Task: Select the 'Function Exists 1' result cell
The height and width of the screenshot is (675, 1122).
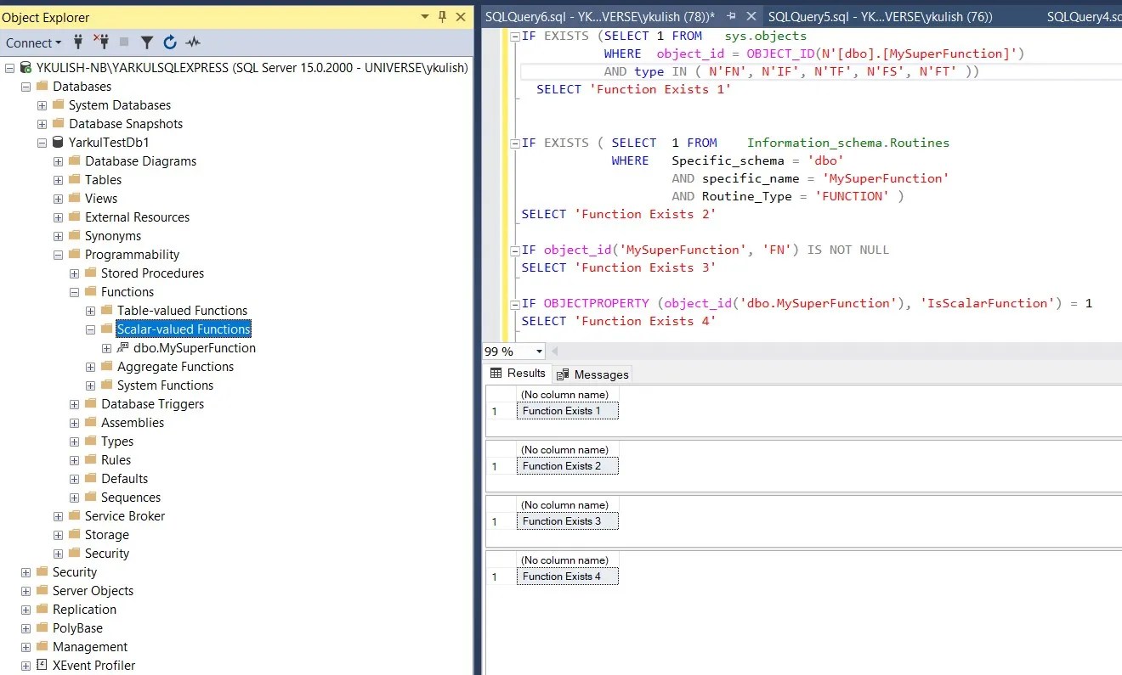Action: (x=567, y=411)
